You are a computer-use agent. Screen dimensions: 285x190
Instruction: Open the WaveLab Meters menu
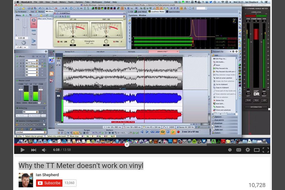tap(63, 2)
